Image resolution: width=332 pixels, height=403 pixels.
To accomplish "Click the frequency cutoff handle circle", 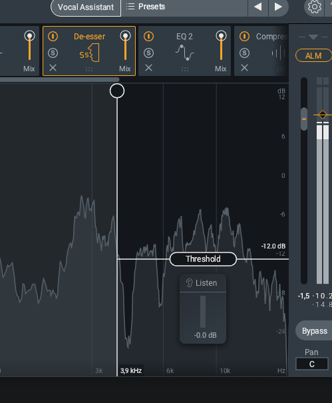I will click(x=117, y=91).
